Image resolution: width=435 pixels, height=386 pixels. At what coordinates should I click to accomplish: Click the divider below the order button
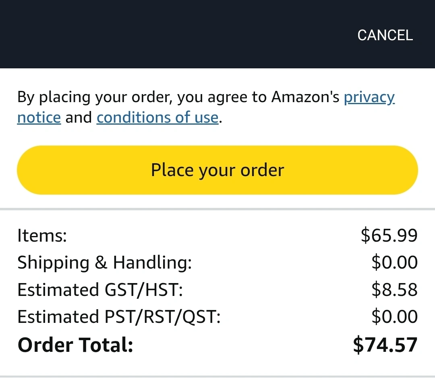point(217,209)
